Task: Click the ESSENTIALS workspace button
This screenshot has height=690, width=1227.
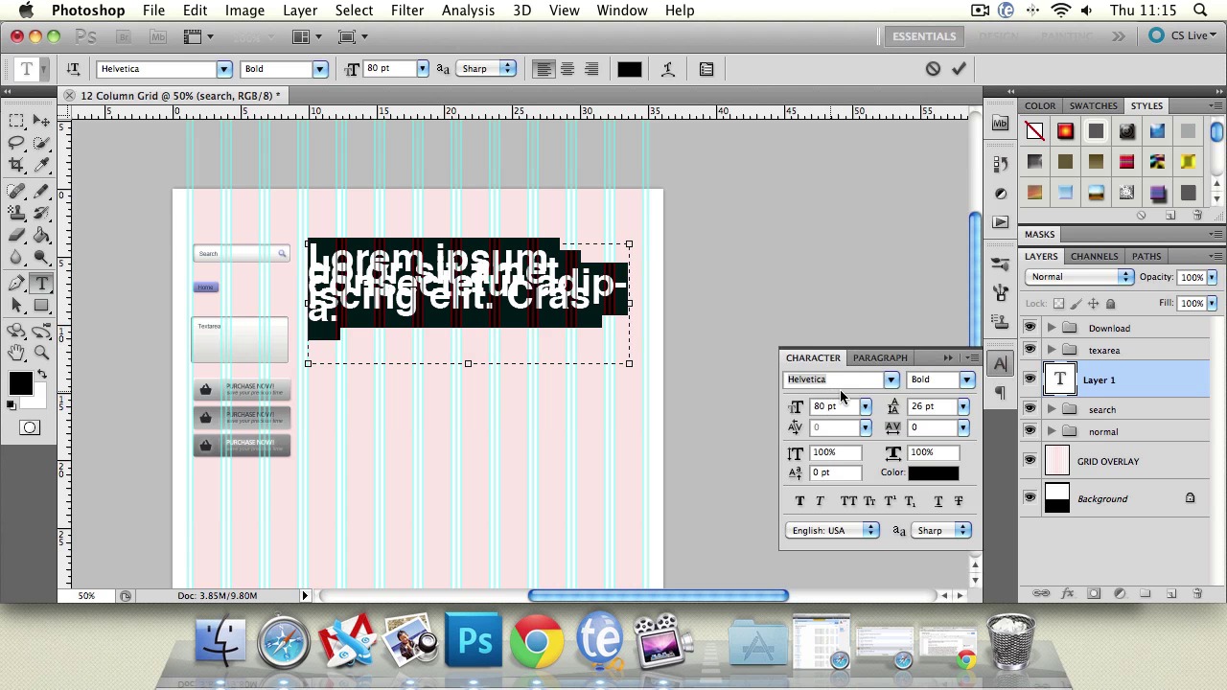Action: 924,36
